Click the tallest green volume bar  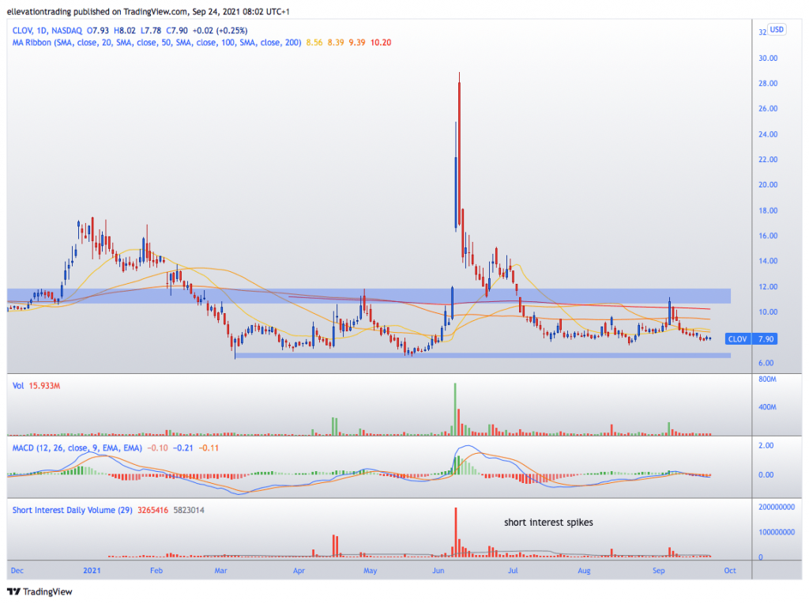pyautogui.click(x=455, y=410)
